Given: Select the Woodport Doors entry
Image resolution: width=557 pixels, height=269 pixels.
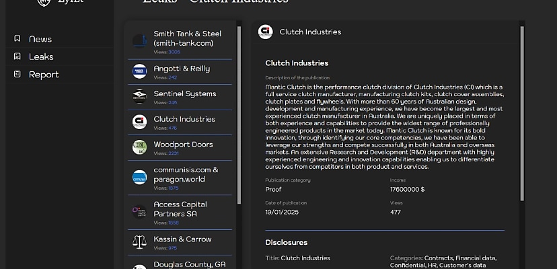Looking at the screenshot, I should [180, 147].
